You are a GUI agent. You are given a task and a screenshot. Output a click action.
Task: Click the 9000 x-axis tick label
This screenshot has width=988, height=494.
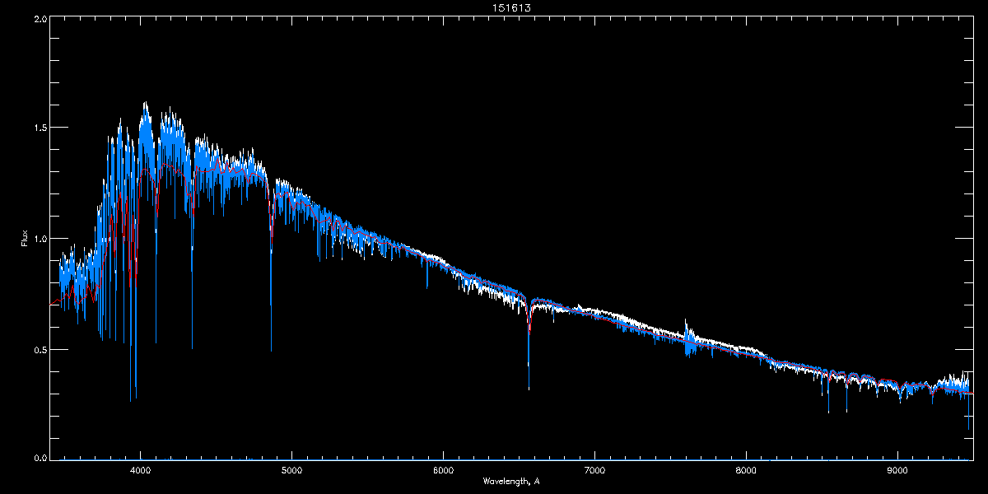[x=897, y=470]
